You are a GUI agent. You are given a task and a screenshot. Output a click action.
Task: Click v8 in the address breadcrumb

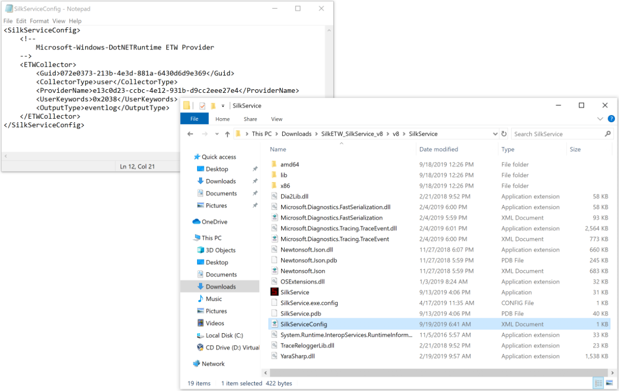click(396, 134)
